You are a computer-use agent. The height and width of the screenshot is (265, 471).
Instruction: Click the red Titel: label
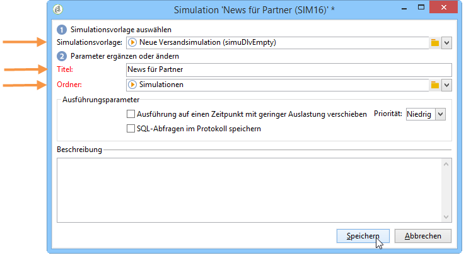coord(65,69)
